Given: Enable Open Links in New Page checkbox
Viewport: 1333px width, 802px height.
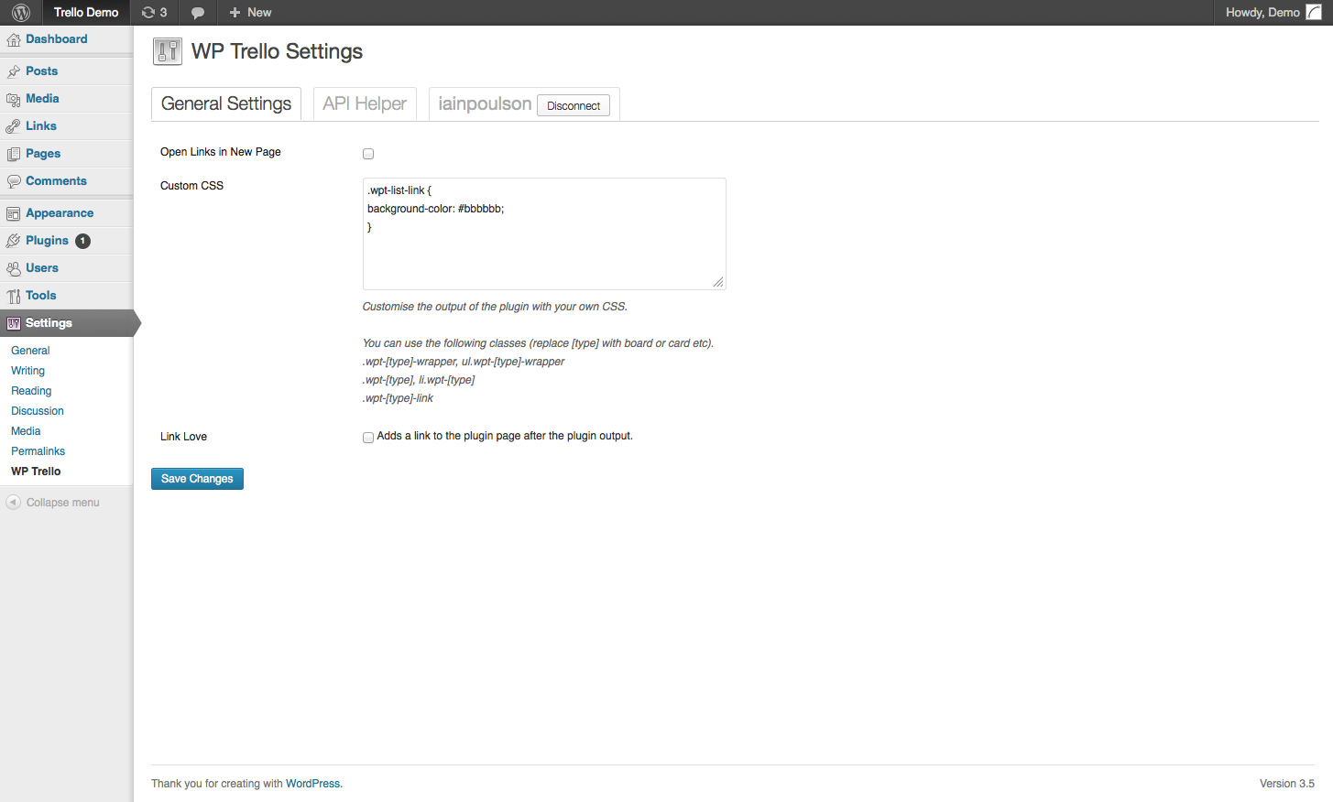Looking at the screenshot, I should (368, 154).
